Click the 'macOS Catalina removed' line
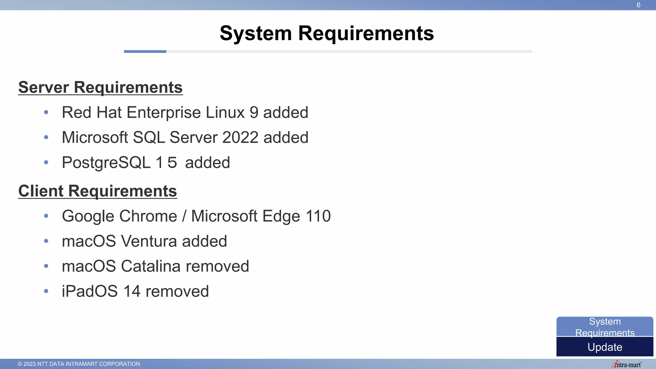Image resolution: width=656 pixels, height=369 pixels. point(155,266)
